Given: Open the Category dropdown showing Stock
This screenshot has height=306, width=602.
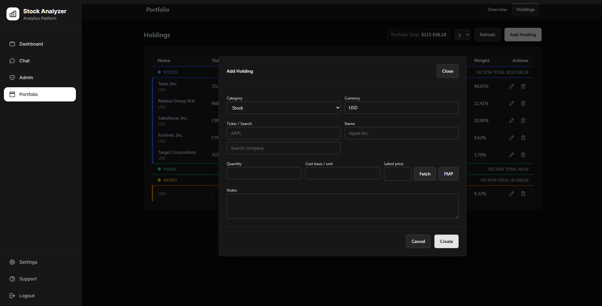Looking at the screenshot, I should pos(283,108).
